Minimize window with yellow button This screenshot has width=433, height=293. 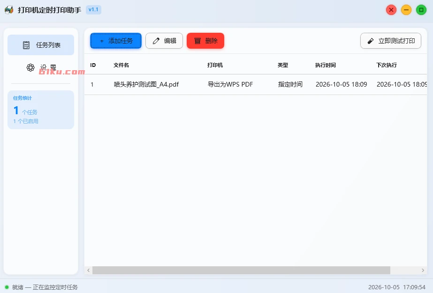pos(406,10)
